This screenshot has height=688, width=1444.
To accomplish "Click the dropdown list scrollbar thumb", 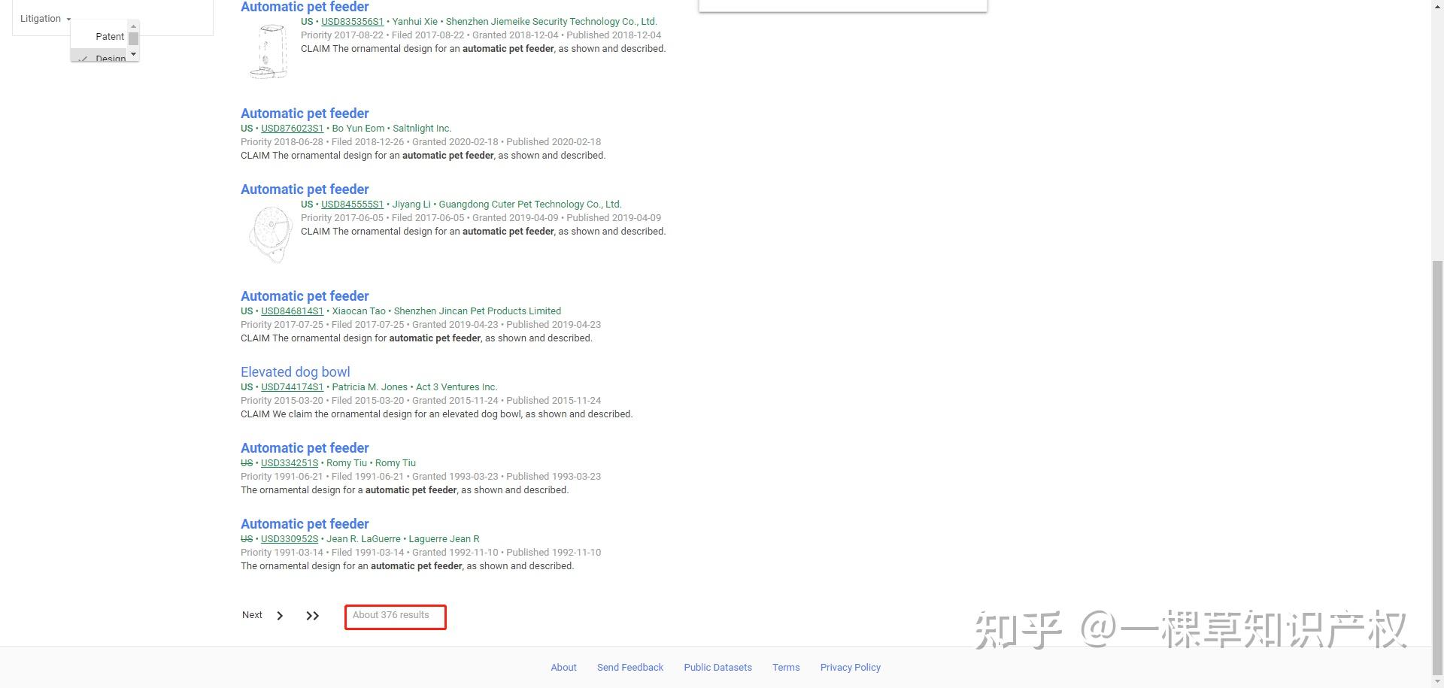I will (133, 38).
